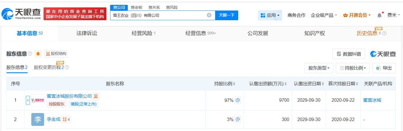
Task: Click the help icon next to 历史信息
Action: (385, 34)
